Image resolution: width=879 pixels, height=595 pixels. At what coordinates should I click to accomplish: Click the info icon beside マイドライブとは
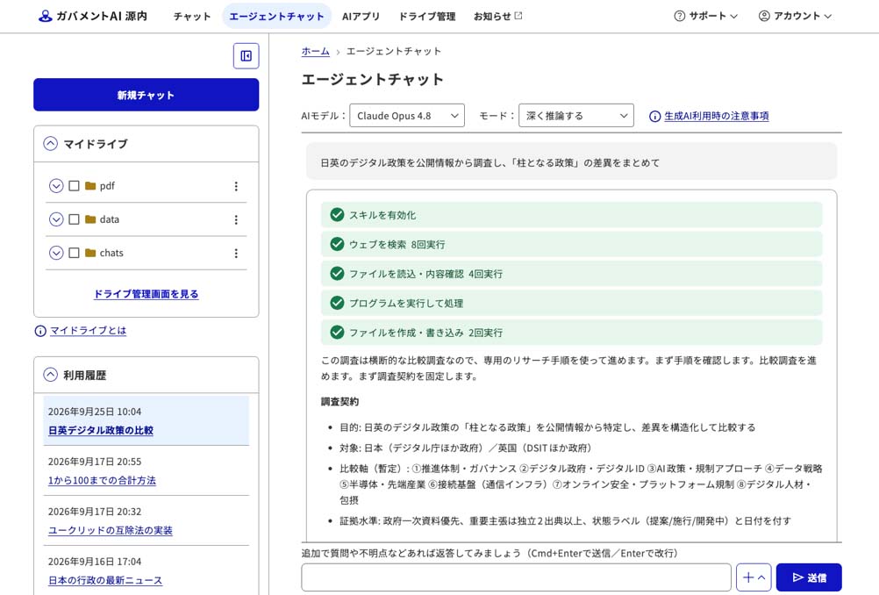[x=40, y=331]
